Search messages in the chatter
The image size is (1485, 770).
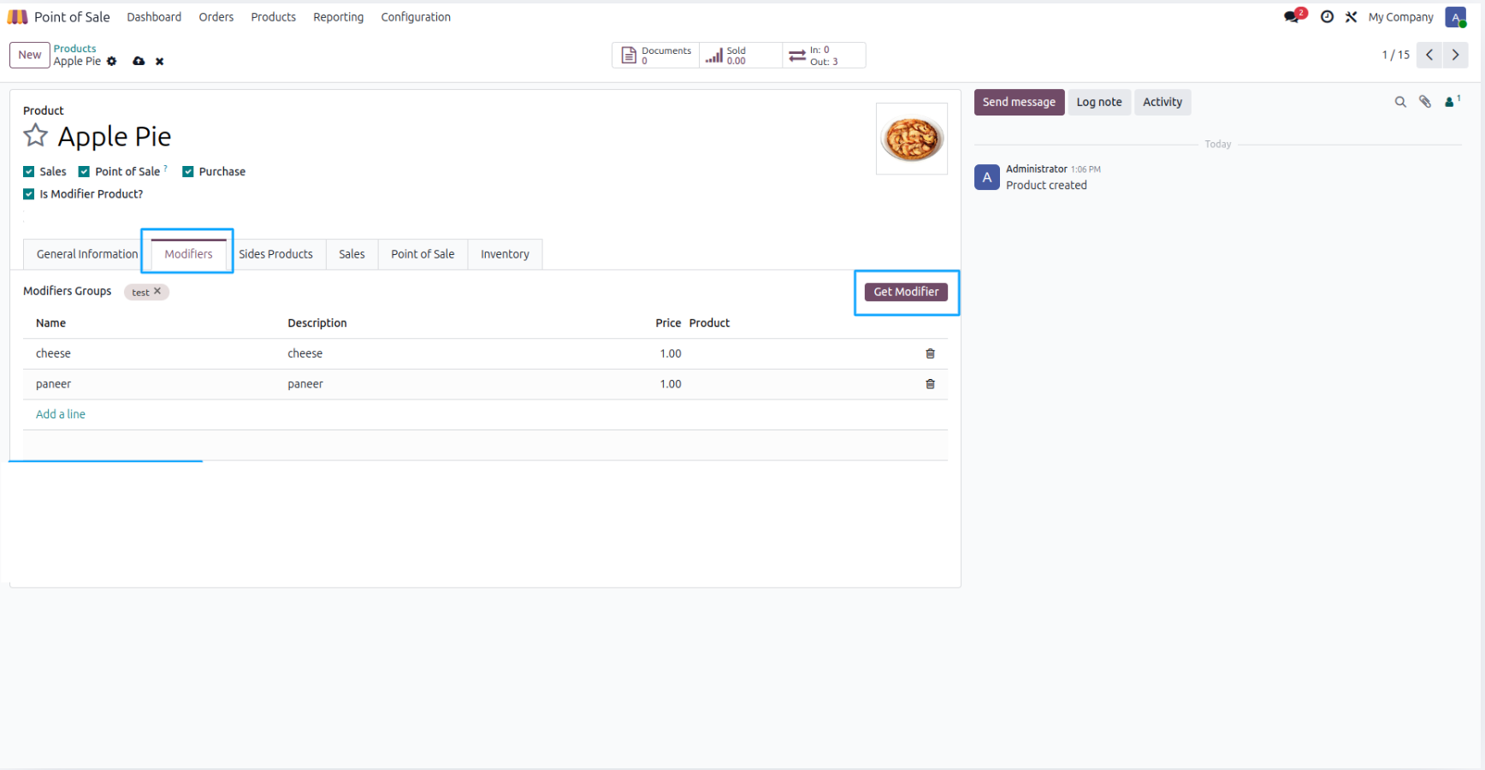click(x=1400, y=102)
